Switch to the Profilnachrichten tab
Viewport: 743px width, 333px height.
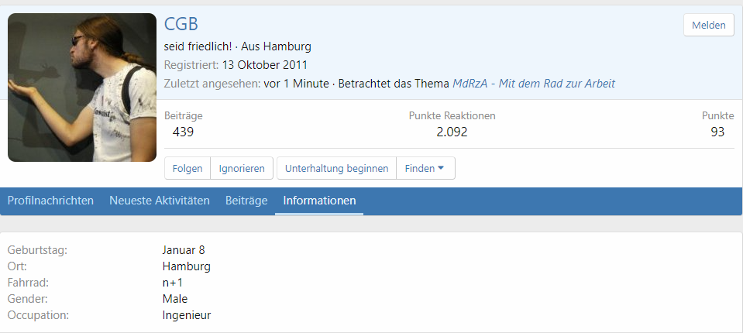click(50, 201)
